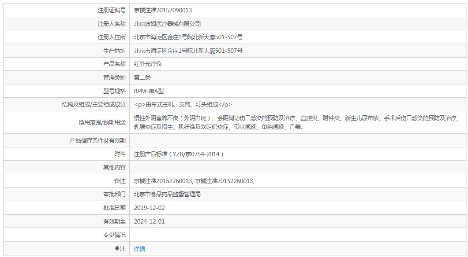Click the 产品储存条件及有效期 label
The width and height of the screenshot is (468, 257).
pyautogui.click(x=97, y=140)
